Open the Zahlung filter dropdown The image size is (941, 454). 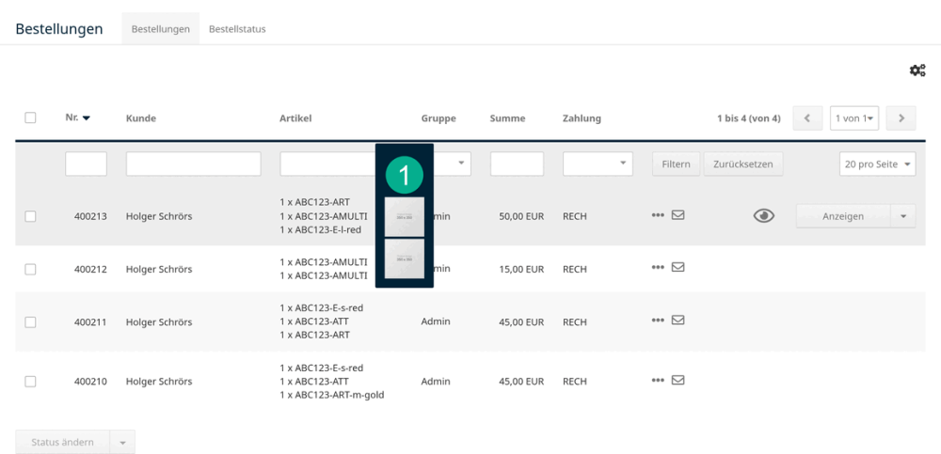598,164
